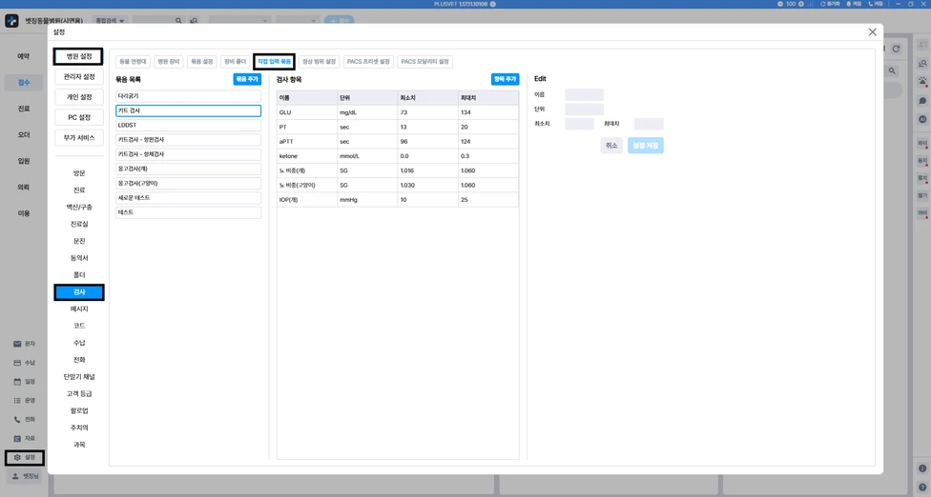
Task: Click the person-search icon beside the top search box
Action: tap(195, 21)
